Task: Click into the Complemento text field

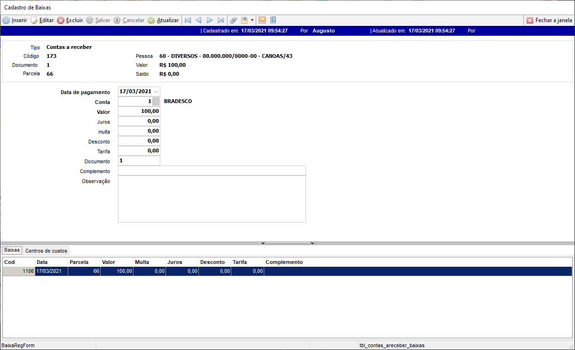Action: tap(212, 171)
